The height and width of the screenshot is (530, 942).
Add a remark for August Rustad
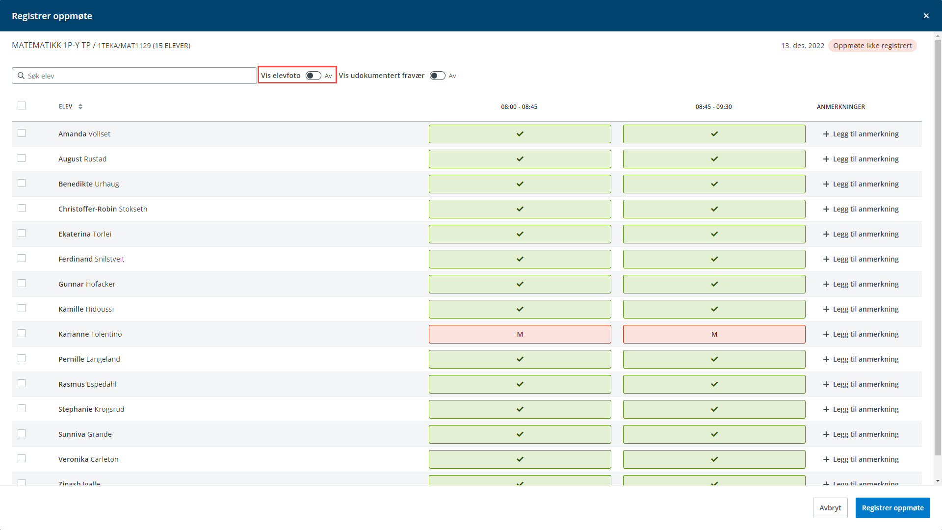(861, 159)
